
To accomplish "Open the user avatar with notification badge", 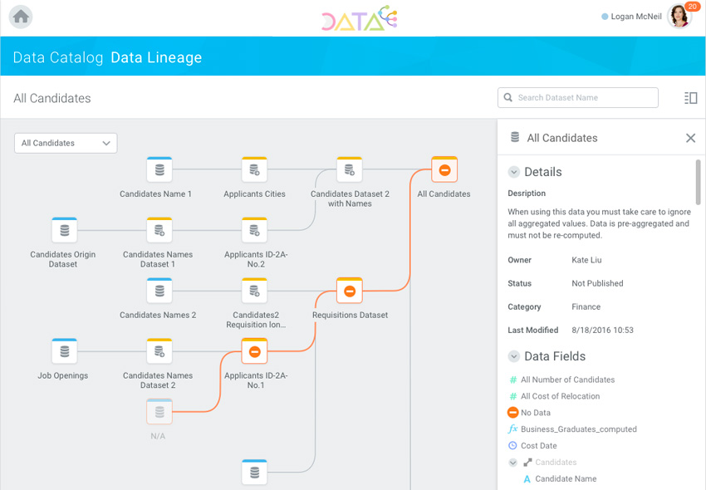I will (x=679, y=16).
